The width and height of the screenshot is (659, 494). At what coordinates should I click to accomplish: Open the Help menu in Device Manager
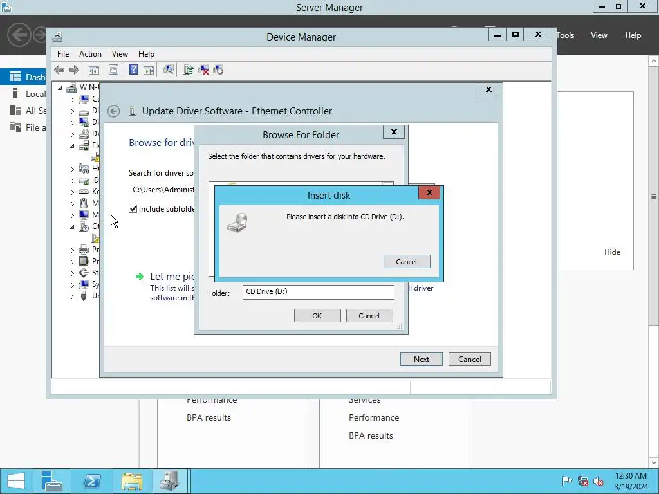pyautogui.click(x=146, y=54)
